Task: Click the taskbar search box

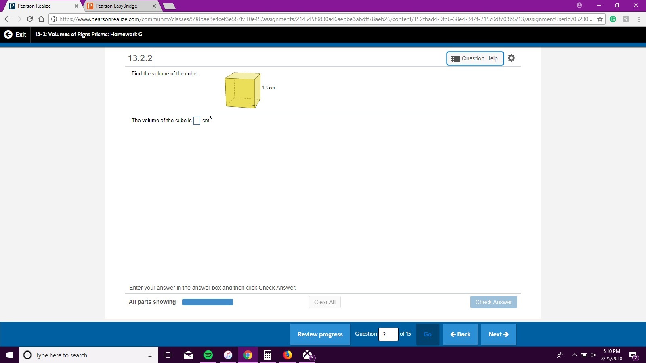Action: point(89,355)
